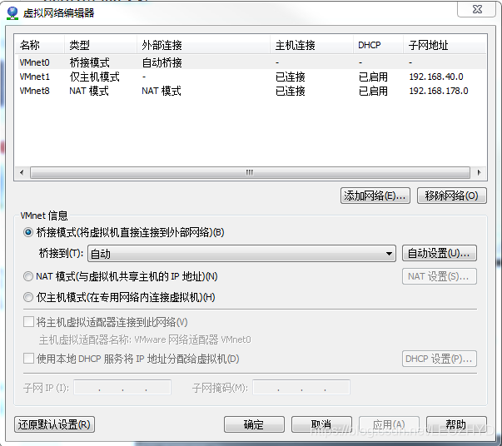Sort by the 子网地址 column header
Image resolution: width=502 pixels, height=446 pixels.
point(445,45)
